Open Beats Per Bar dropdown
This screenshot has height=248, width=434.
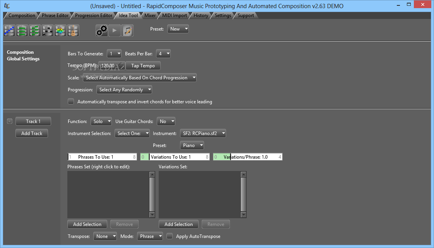coord(163,54)
